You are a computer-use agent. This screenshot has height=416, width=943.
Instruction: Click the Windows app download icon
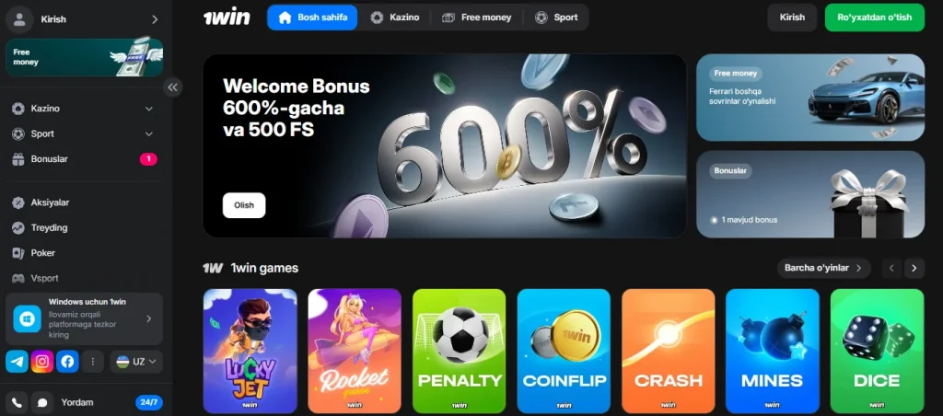click(27, 318)
